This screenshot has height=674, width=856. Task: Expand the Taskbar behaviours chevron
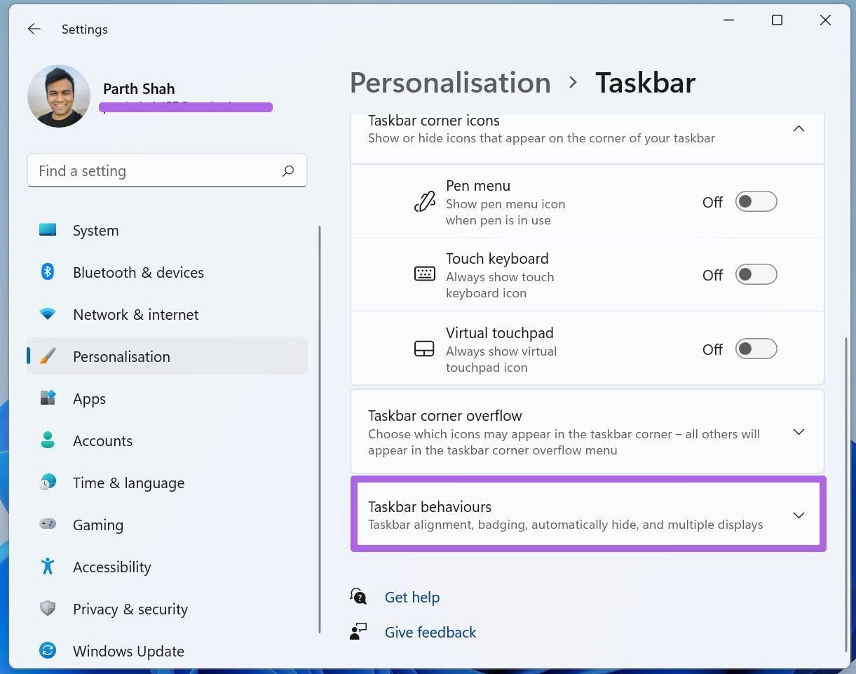799,515
